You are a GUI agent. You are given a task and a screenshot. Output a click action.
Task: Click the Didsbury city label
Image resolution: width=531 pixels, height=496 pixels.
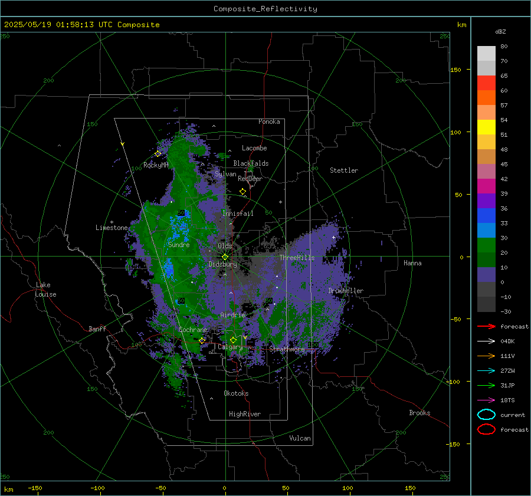click(x=223, y=264)
